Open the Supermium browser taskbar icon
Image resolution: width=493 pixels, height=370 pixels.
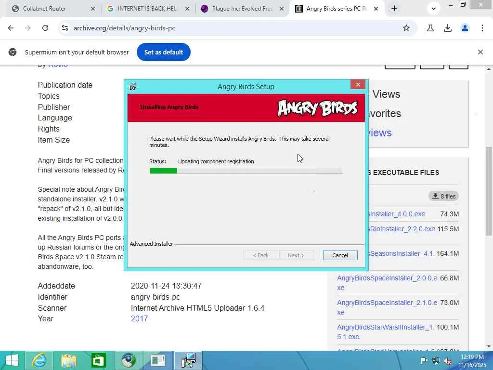pos(128,360)
